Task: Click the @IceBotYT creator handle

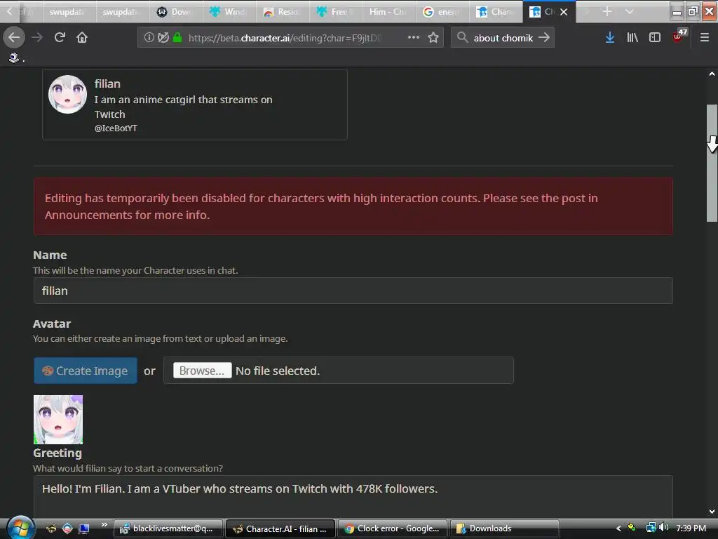Action: tap(116, 128)
